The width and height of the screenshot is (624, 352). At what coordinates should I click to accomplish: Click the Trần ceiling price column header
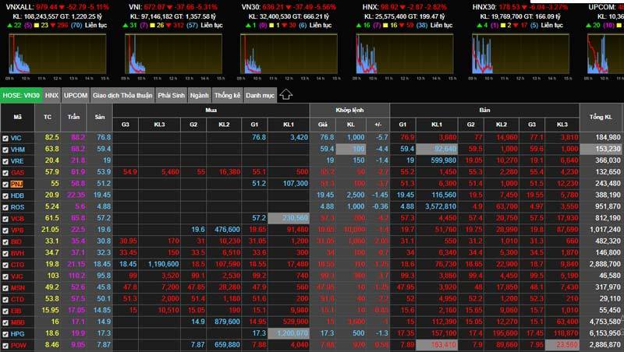[x=77, y=117]
